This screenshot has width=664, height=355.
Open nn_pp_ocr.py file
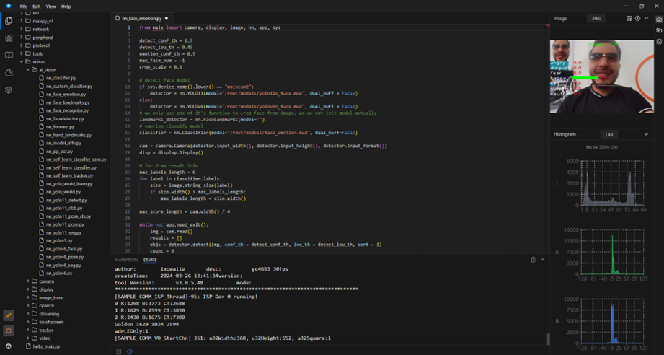pyautogui.click(x=59, y=152)
